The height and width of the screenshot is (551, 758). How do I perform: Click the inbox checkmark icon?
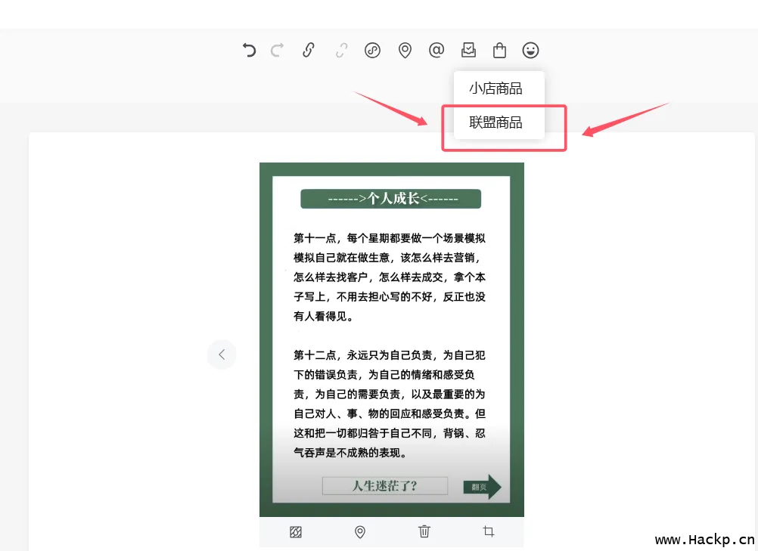pyautogui.click(x=468, y=51)
